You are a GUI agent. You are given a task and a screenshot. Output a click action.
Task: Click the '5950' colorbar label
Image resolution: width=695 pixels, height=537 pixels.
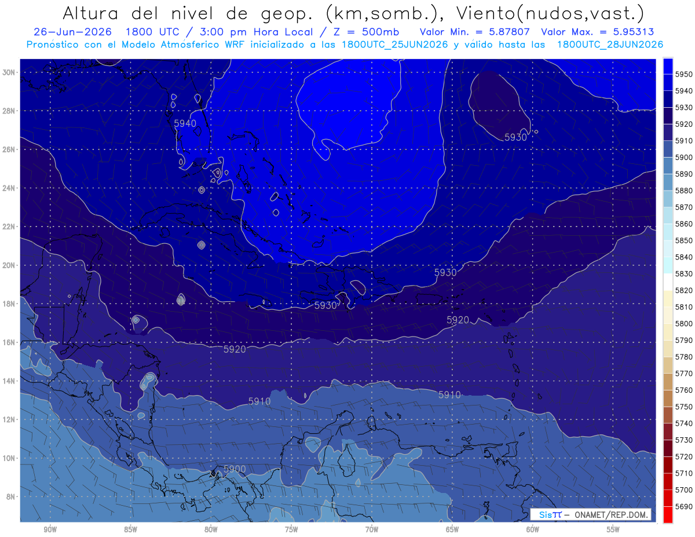coord(684,74)
